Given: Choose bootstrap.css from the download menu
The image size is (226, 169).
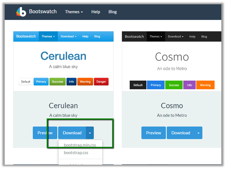Looking at the screenshot, I should click(x=76, y=153).
